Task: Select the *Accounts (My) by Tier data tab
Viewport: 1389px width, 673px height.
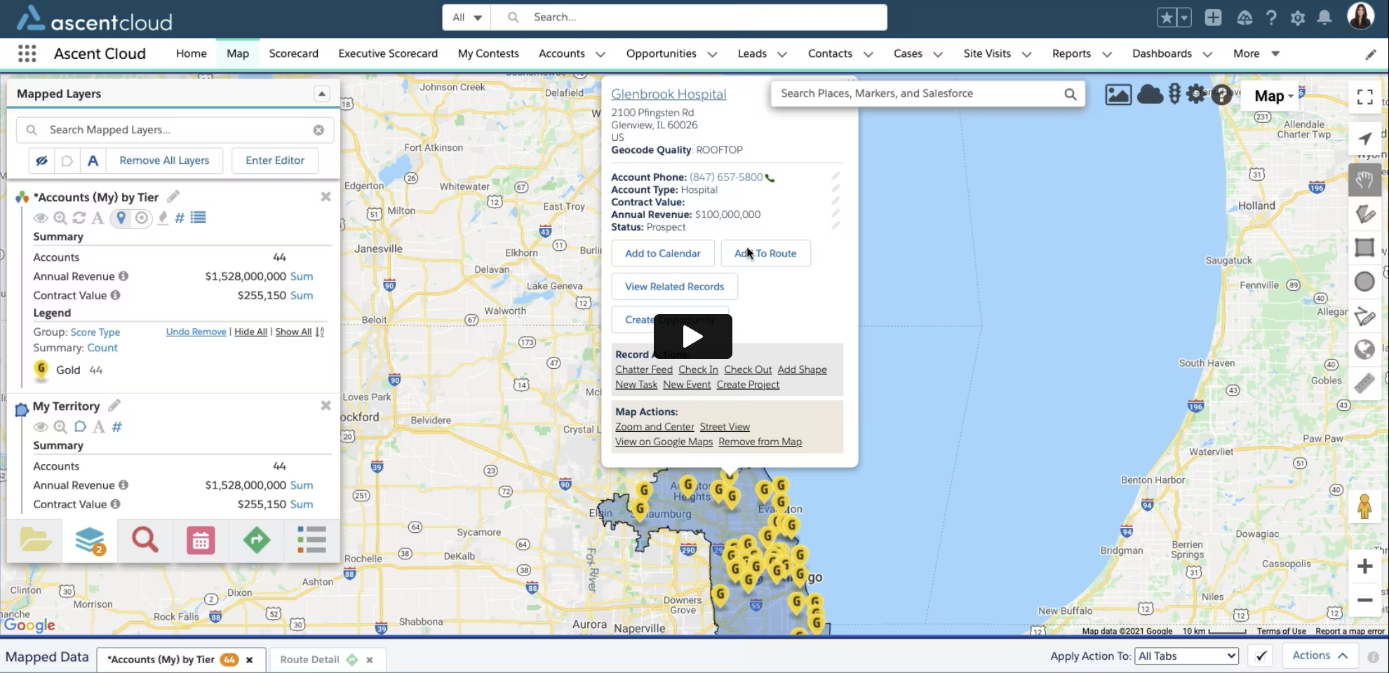Action: coord(161,660)
